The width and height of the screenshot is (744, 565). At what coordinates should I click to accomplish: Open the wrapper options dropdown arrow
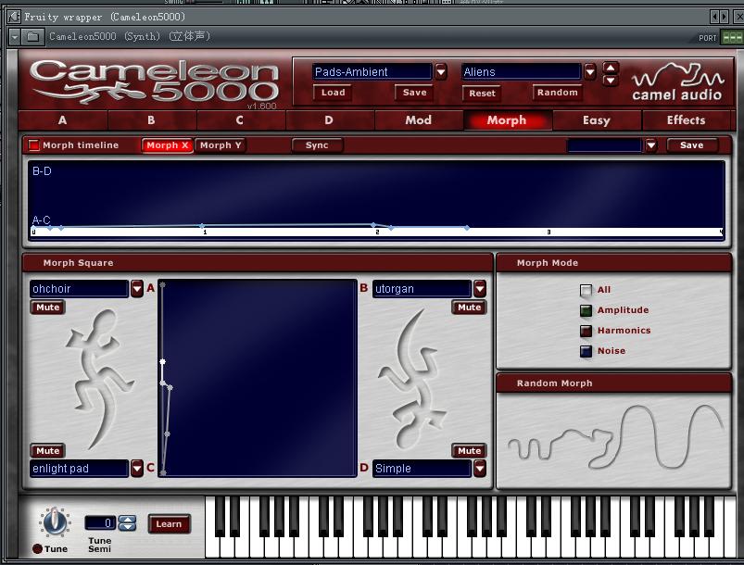pos(15,36)
